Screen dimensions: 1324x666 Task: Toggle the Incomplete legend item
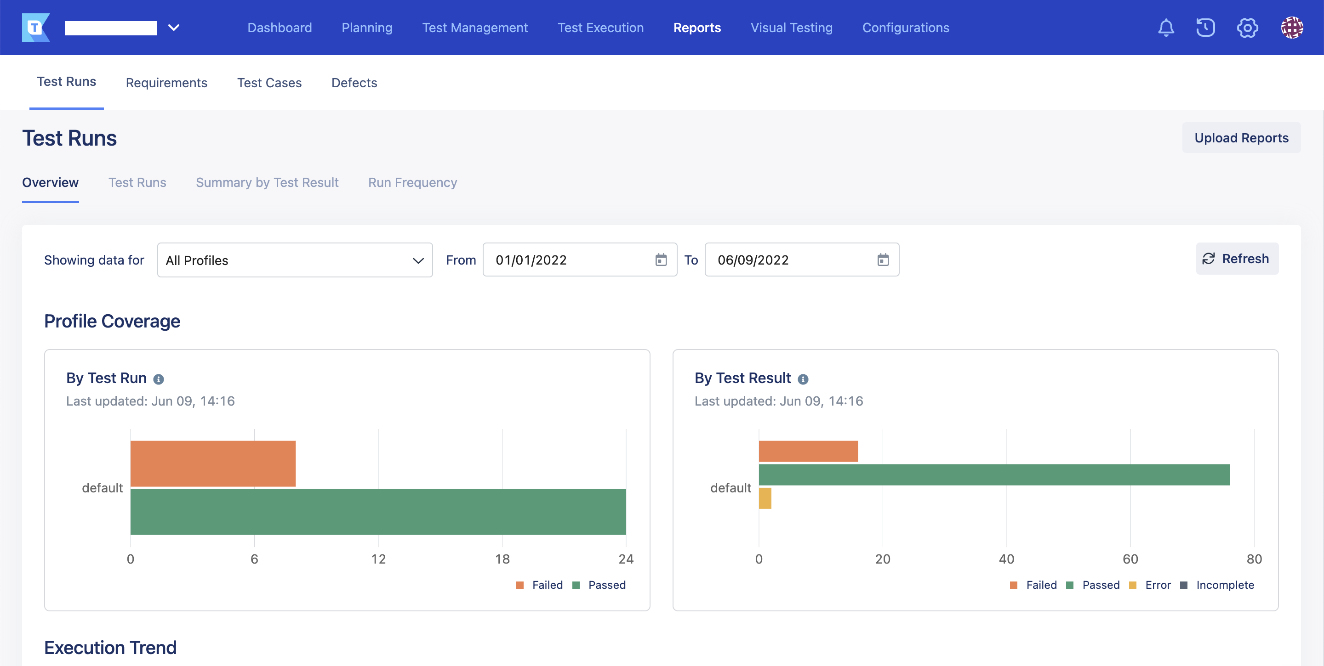(1224, 585)
